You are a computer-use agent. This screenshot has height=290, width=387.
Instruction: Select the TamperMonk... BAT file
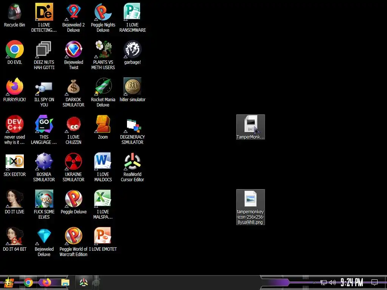point(251,127)
